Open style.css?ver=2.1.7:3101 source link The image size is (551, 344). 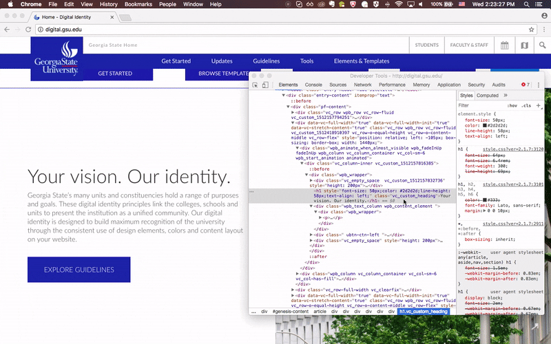[x=512, y=184]
